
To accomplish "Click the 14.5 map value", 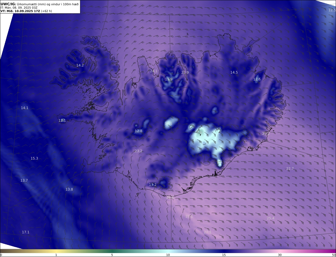I will point(234,72).
